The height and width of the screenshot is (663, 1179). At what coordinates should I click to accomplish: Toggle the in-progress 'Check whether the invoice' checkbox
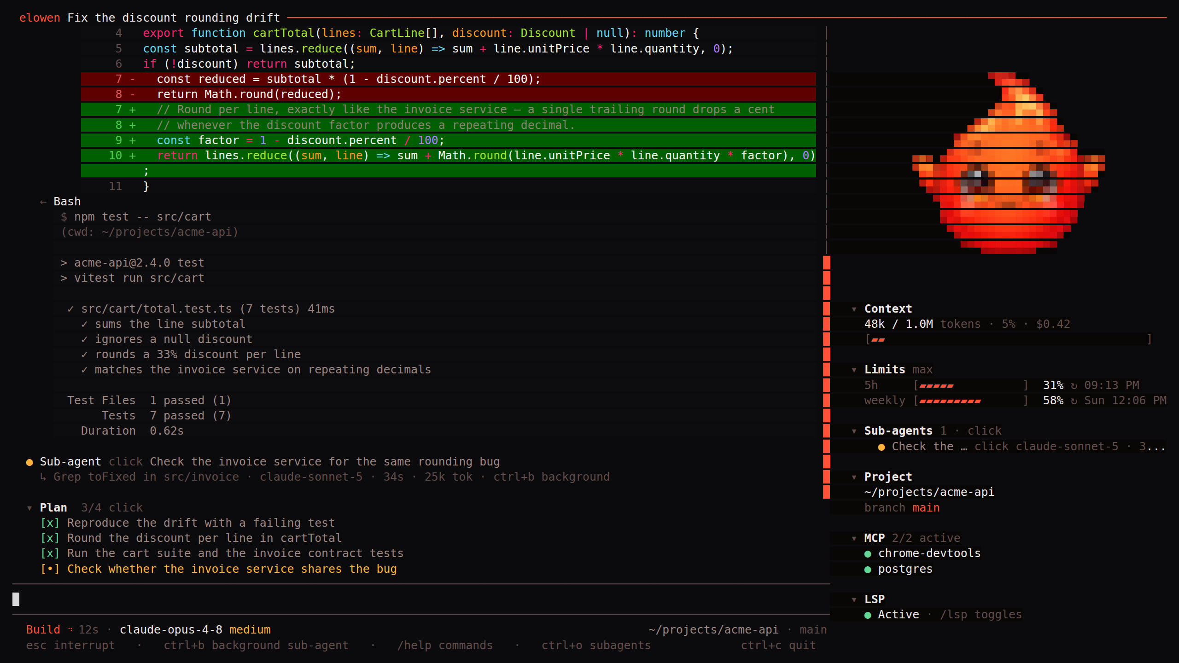click(x=50, y=569)
